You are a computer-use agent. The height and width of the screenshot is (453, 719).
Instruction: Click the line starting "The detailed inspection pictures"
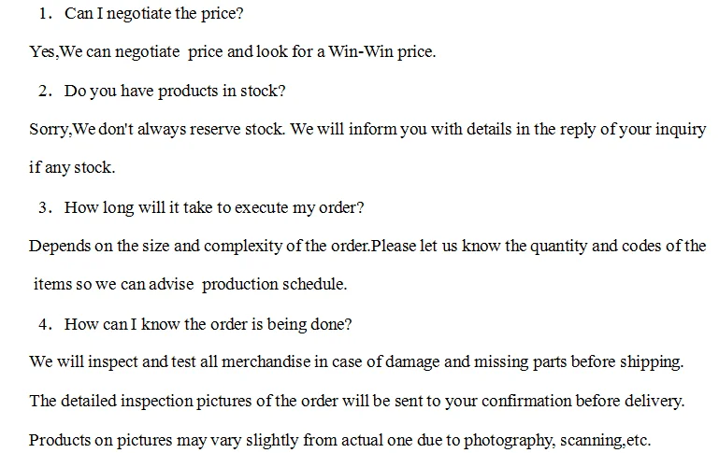point(357,401)
